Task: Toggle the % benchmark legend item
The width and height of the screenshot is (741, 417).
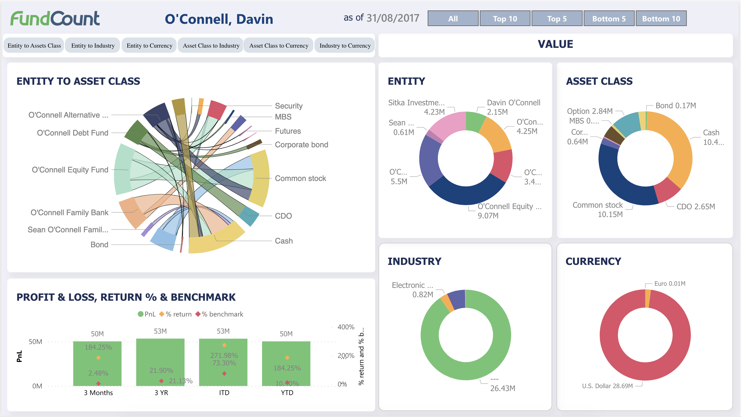Action: (219, 314)
